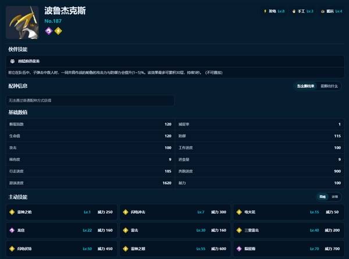Click the 基础数值 section heading
Image resolution: width=349 pixels, height=259 pixels.
(x=18, y=113)
